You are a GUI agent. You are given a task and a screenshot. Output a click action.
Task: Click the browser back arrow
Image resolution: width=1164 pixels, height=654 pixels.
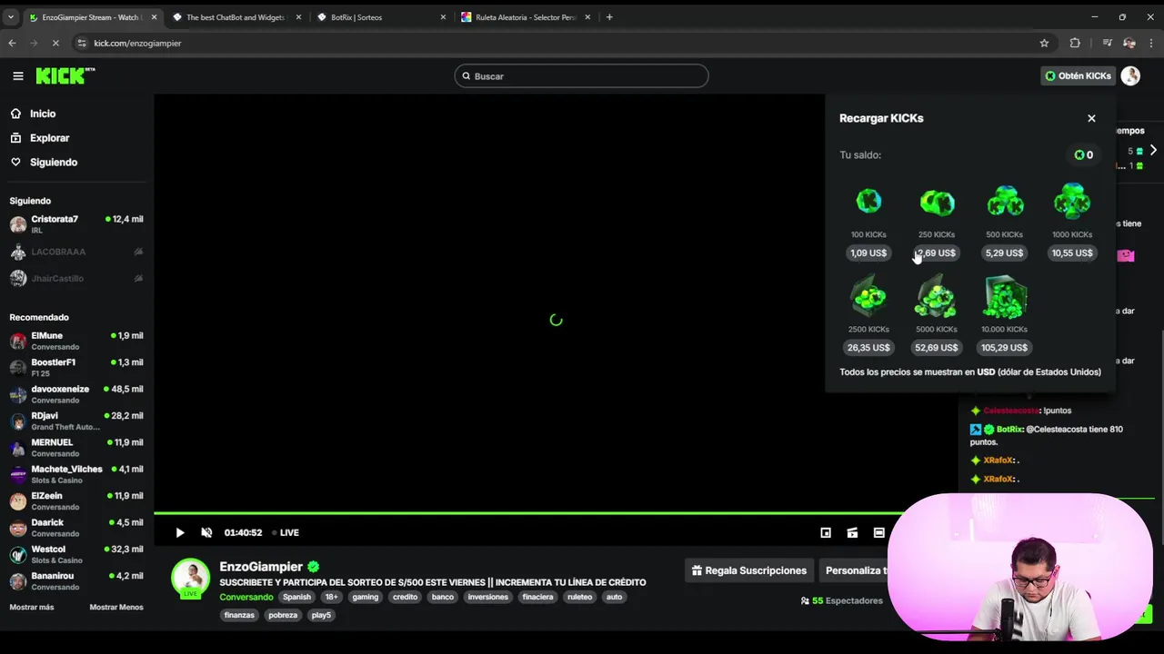tap(12, 43)
